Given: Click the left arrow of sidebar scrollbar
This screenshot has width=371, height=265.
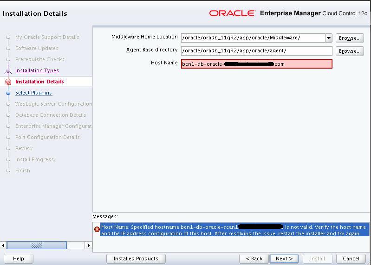Looking at the screenshot, I should 3,246.
